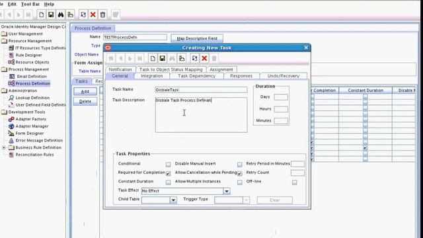This screenshot has height=238, width=423.
Task: Click Days duration field
Action: (x=281, y=97)
